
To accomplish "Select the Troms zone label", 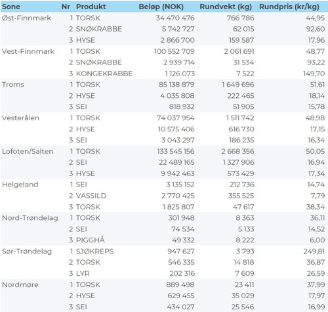I will pos(13,85).
